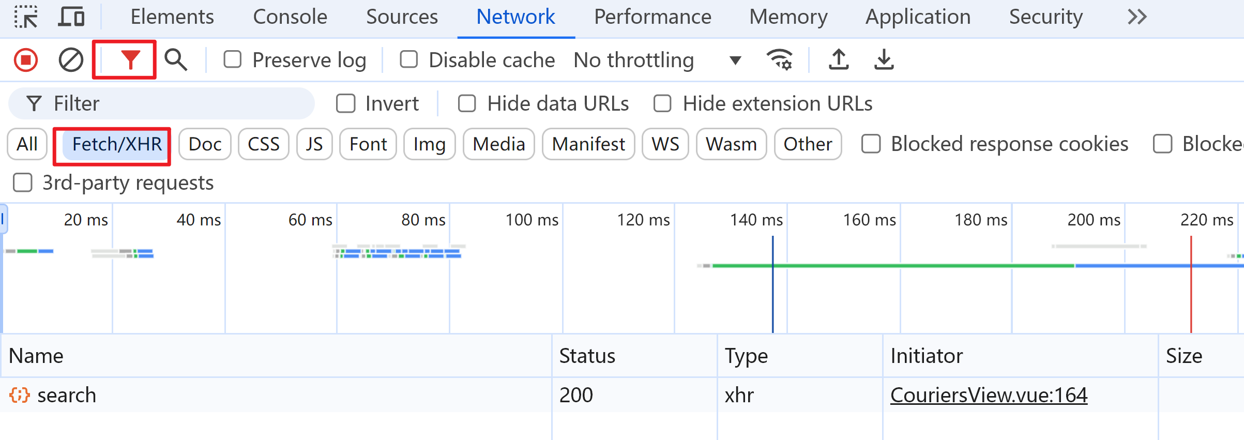Toggle the red filter funnel icon
This screenshot has height=440, width=1244.
pos(130,60)
